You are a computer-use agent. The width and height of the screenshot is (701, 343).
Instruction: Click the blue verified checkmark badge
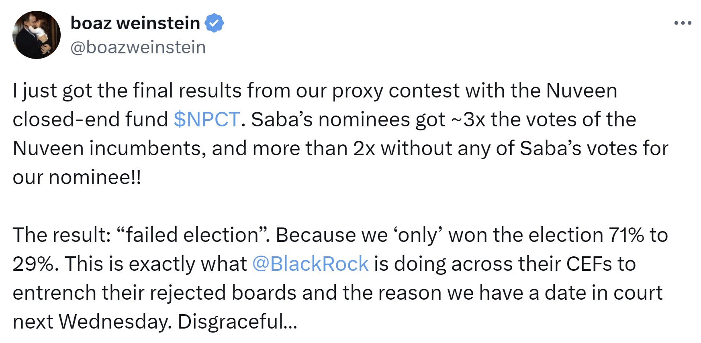tap(214, 23)
